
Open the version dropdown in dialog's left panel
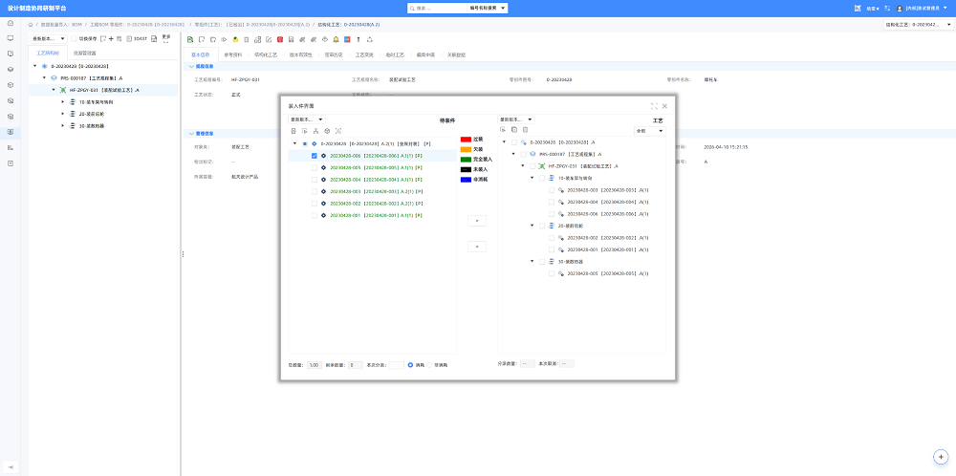pyautogui.click(x=307, y=119)
